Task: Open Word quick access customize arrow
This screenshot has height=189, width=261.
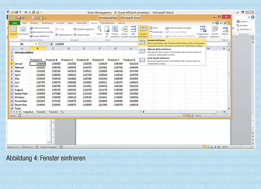Action: (x=41, y=12)
